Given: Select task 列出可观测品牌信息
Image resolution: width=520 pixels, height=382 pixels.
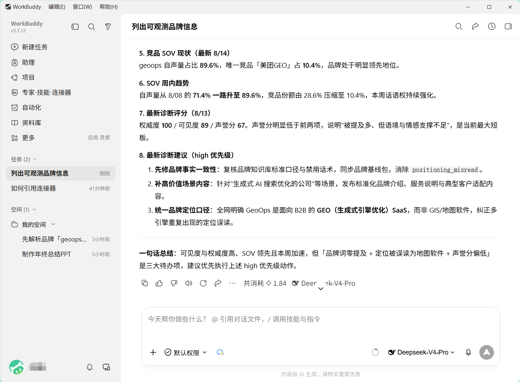Looking at the screenshot, I should (60, 173).
